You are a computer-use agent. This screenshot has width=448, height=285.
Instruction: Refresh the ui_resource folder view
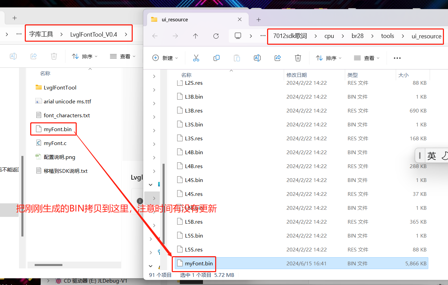(x=216, y=36)
